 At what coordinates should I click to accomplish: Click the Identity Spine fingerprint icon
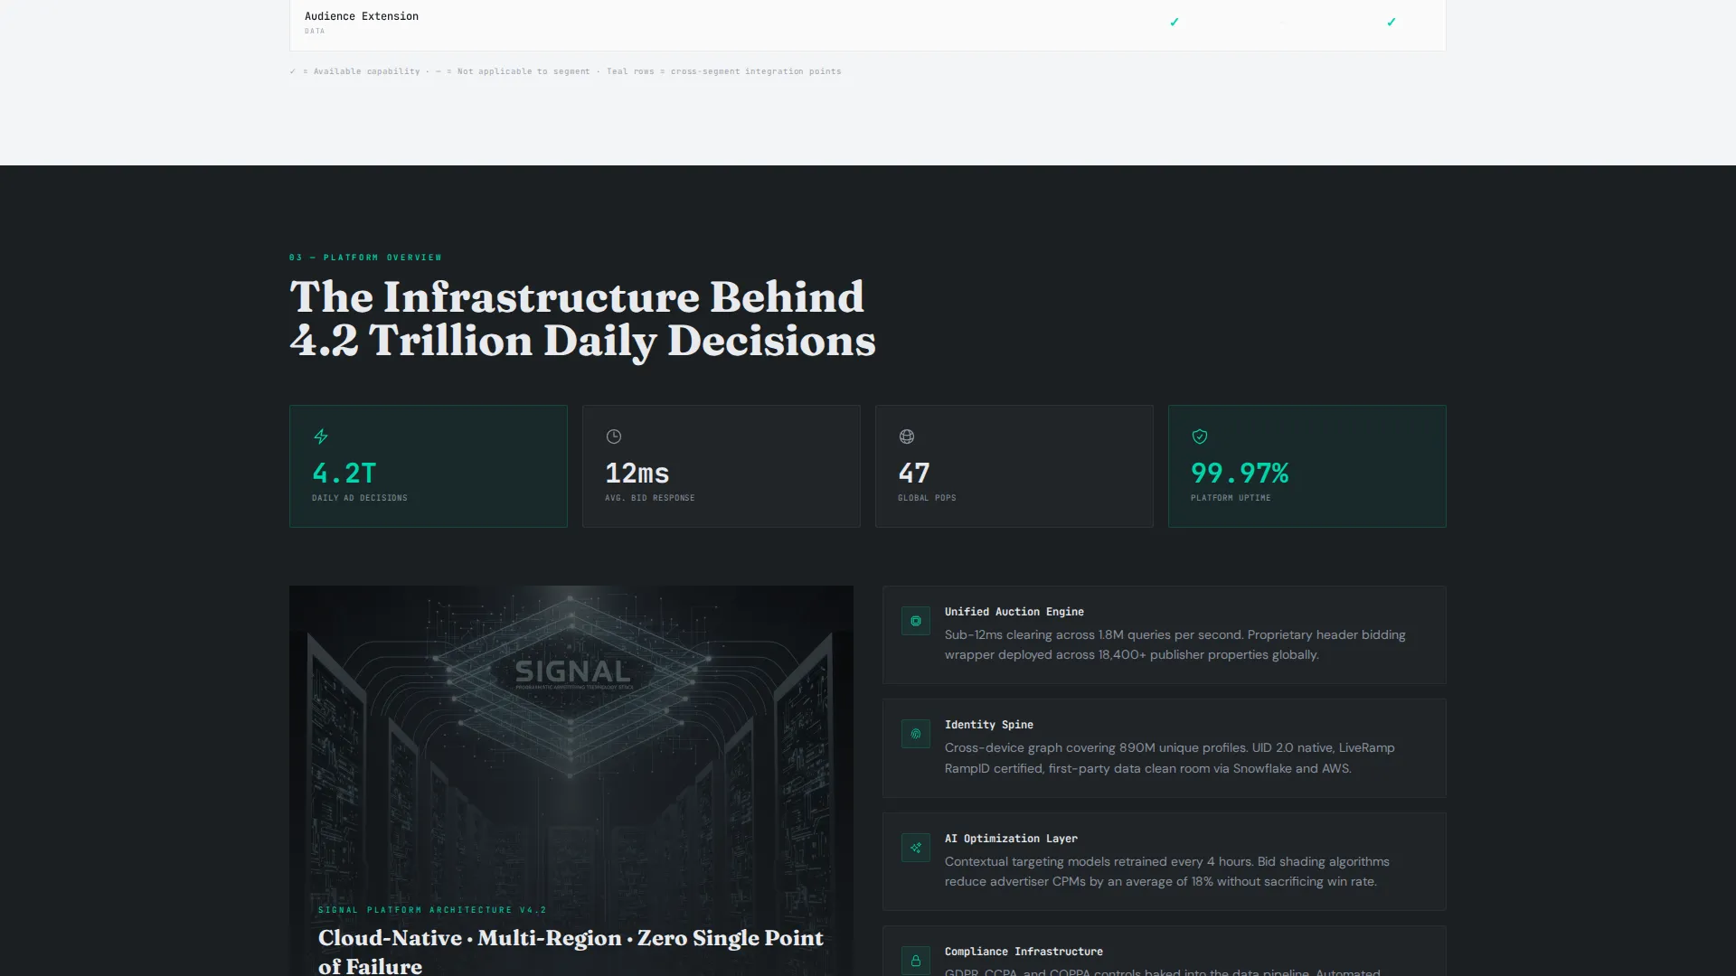click(916, 734)
